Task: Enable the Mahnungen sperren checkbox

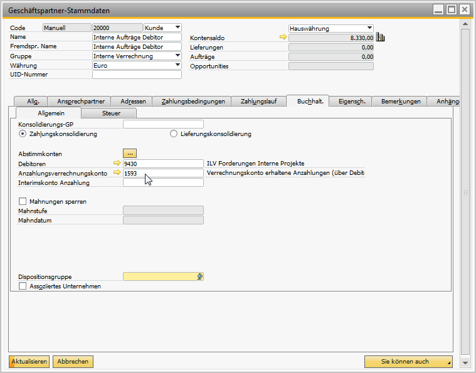Action: pos(23,202)
